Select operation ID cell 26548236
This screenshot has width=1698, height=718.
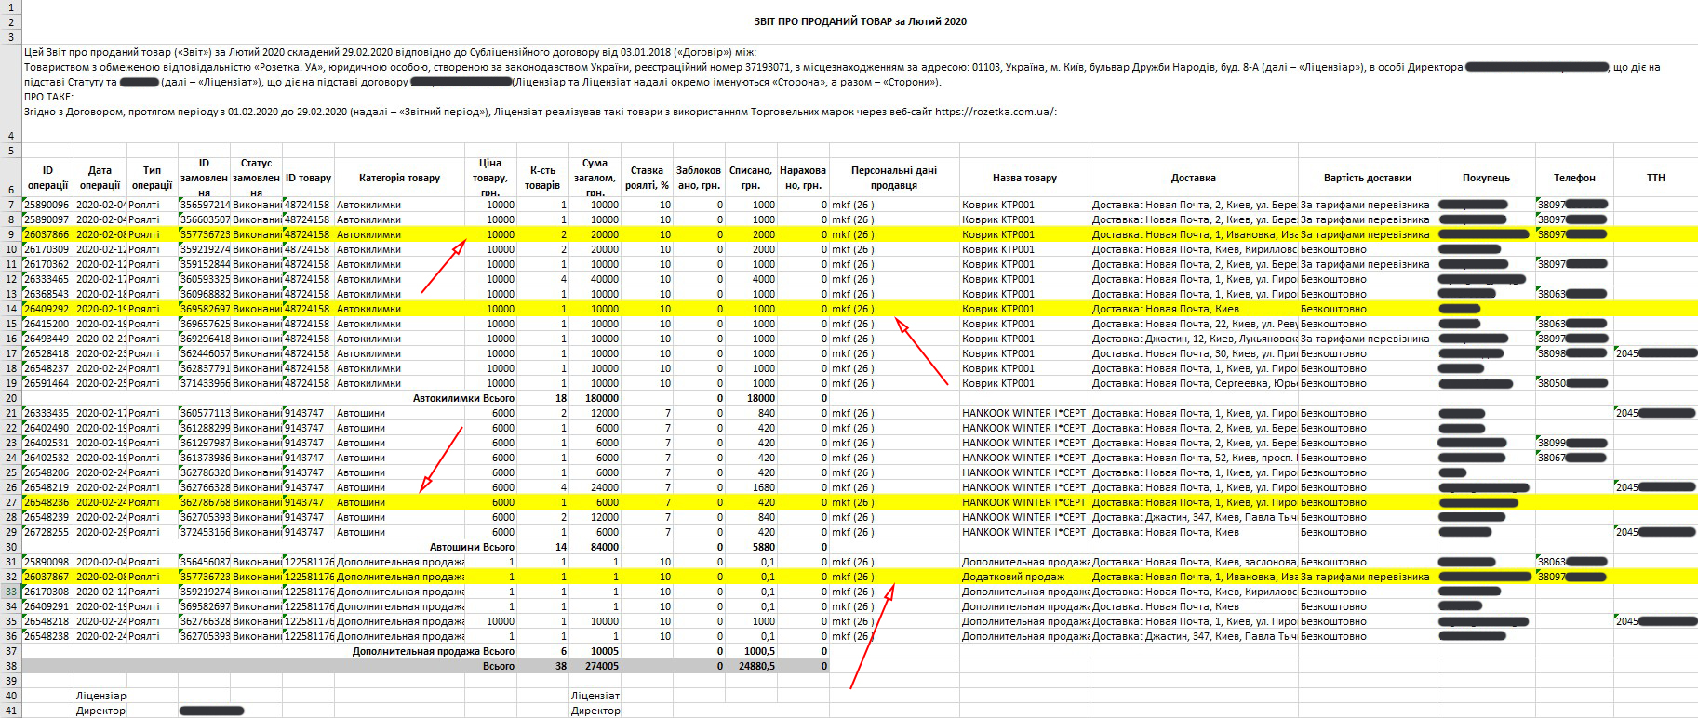(x=47, y=502)
